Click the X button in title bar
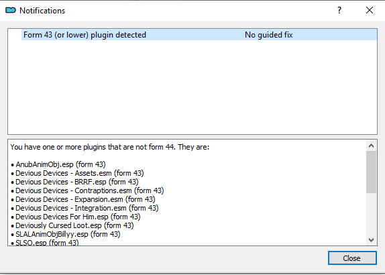The image size is (385, 275). (370, 10)
